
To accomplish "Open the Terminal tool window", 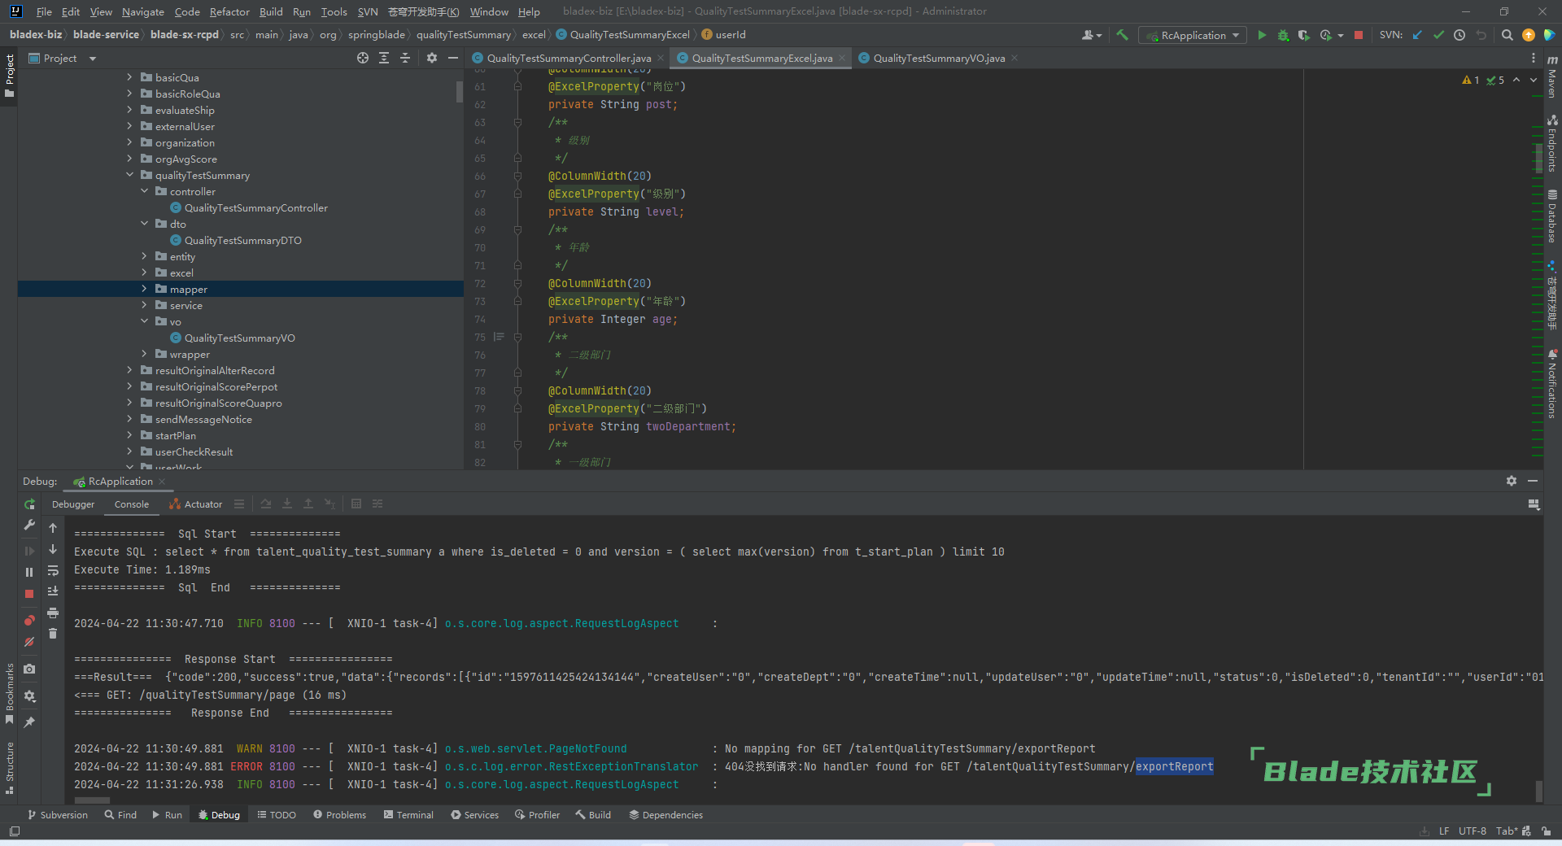I will point(408,814).
